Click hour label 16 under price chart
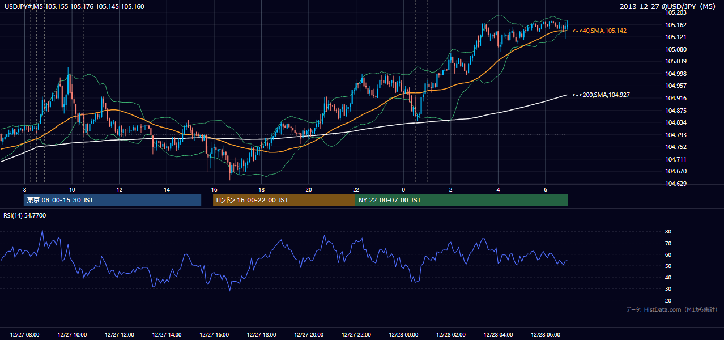Image resolution: width=724 pixels, height=340 pixels. (214, 189)
